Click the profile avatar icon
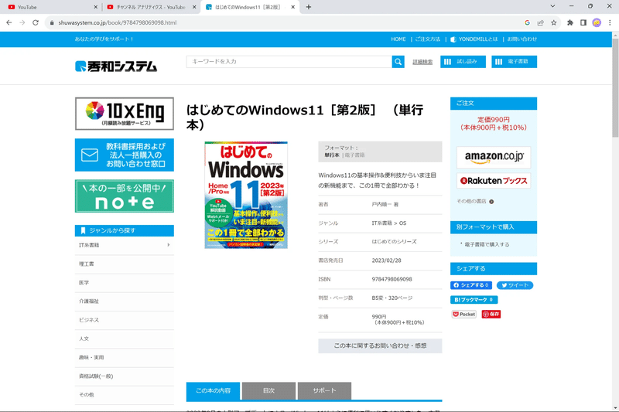Screen dimensions: 619x412 click(597, 23)
